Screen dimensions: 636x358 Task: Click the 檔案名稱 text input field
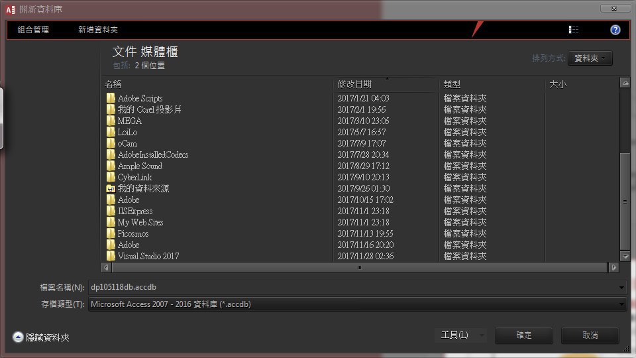click(x=351, y=287)
